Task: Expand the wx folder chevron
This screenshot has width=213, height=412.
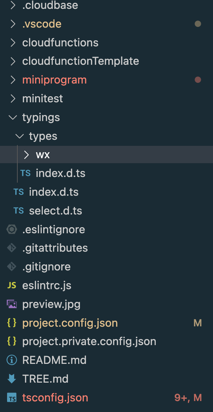Action: click(x=26, y=155)
